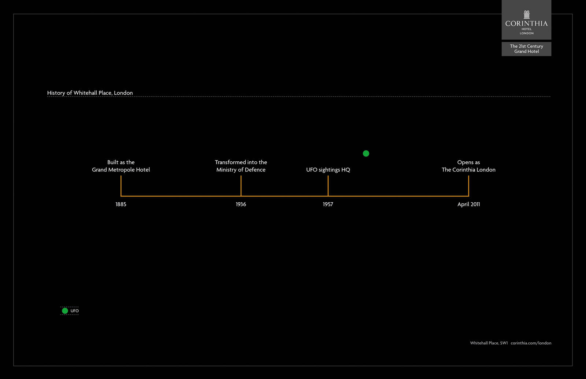Image resolution: width=586 pixels, height=379 pixels.
Task: Select the 1957 year label
Action: click(328, 204)
